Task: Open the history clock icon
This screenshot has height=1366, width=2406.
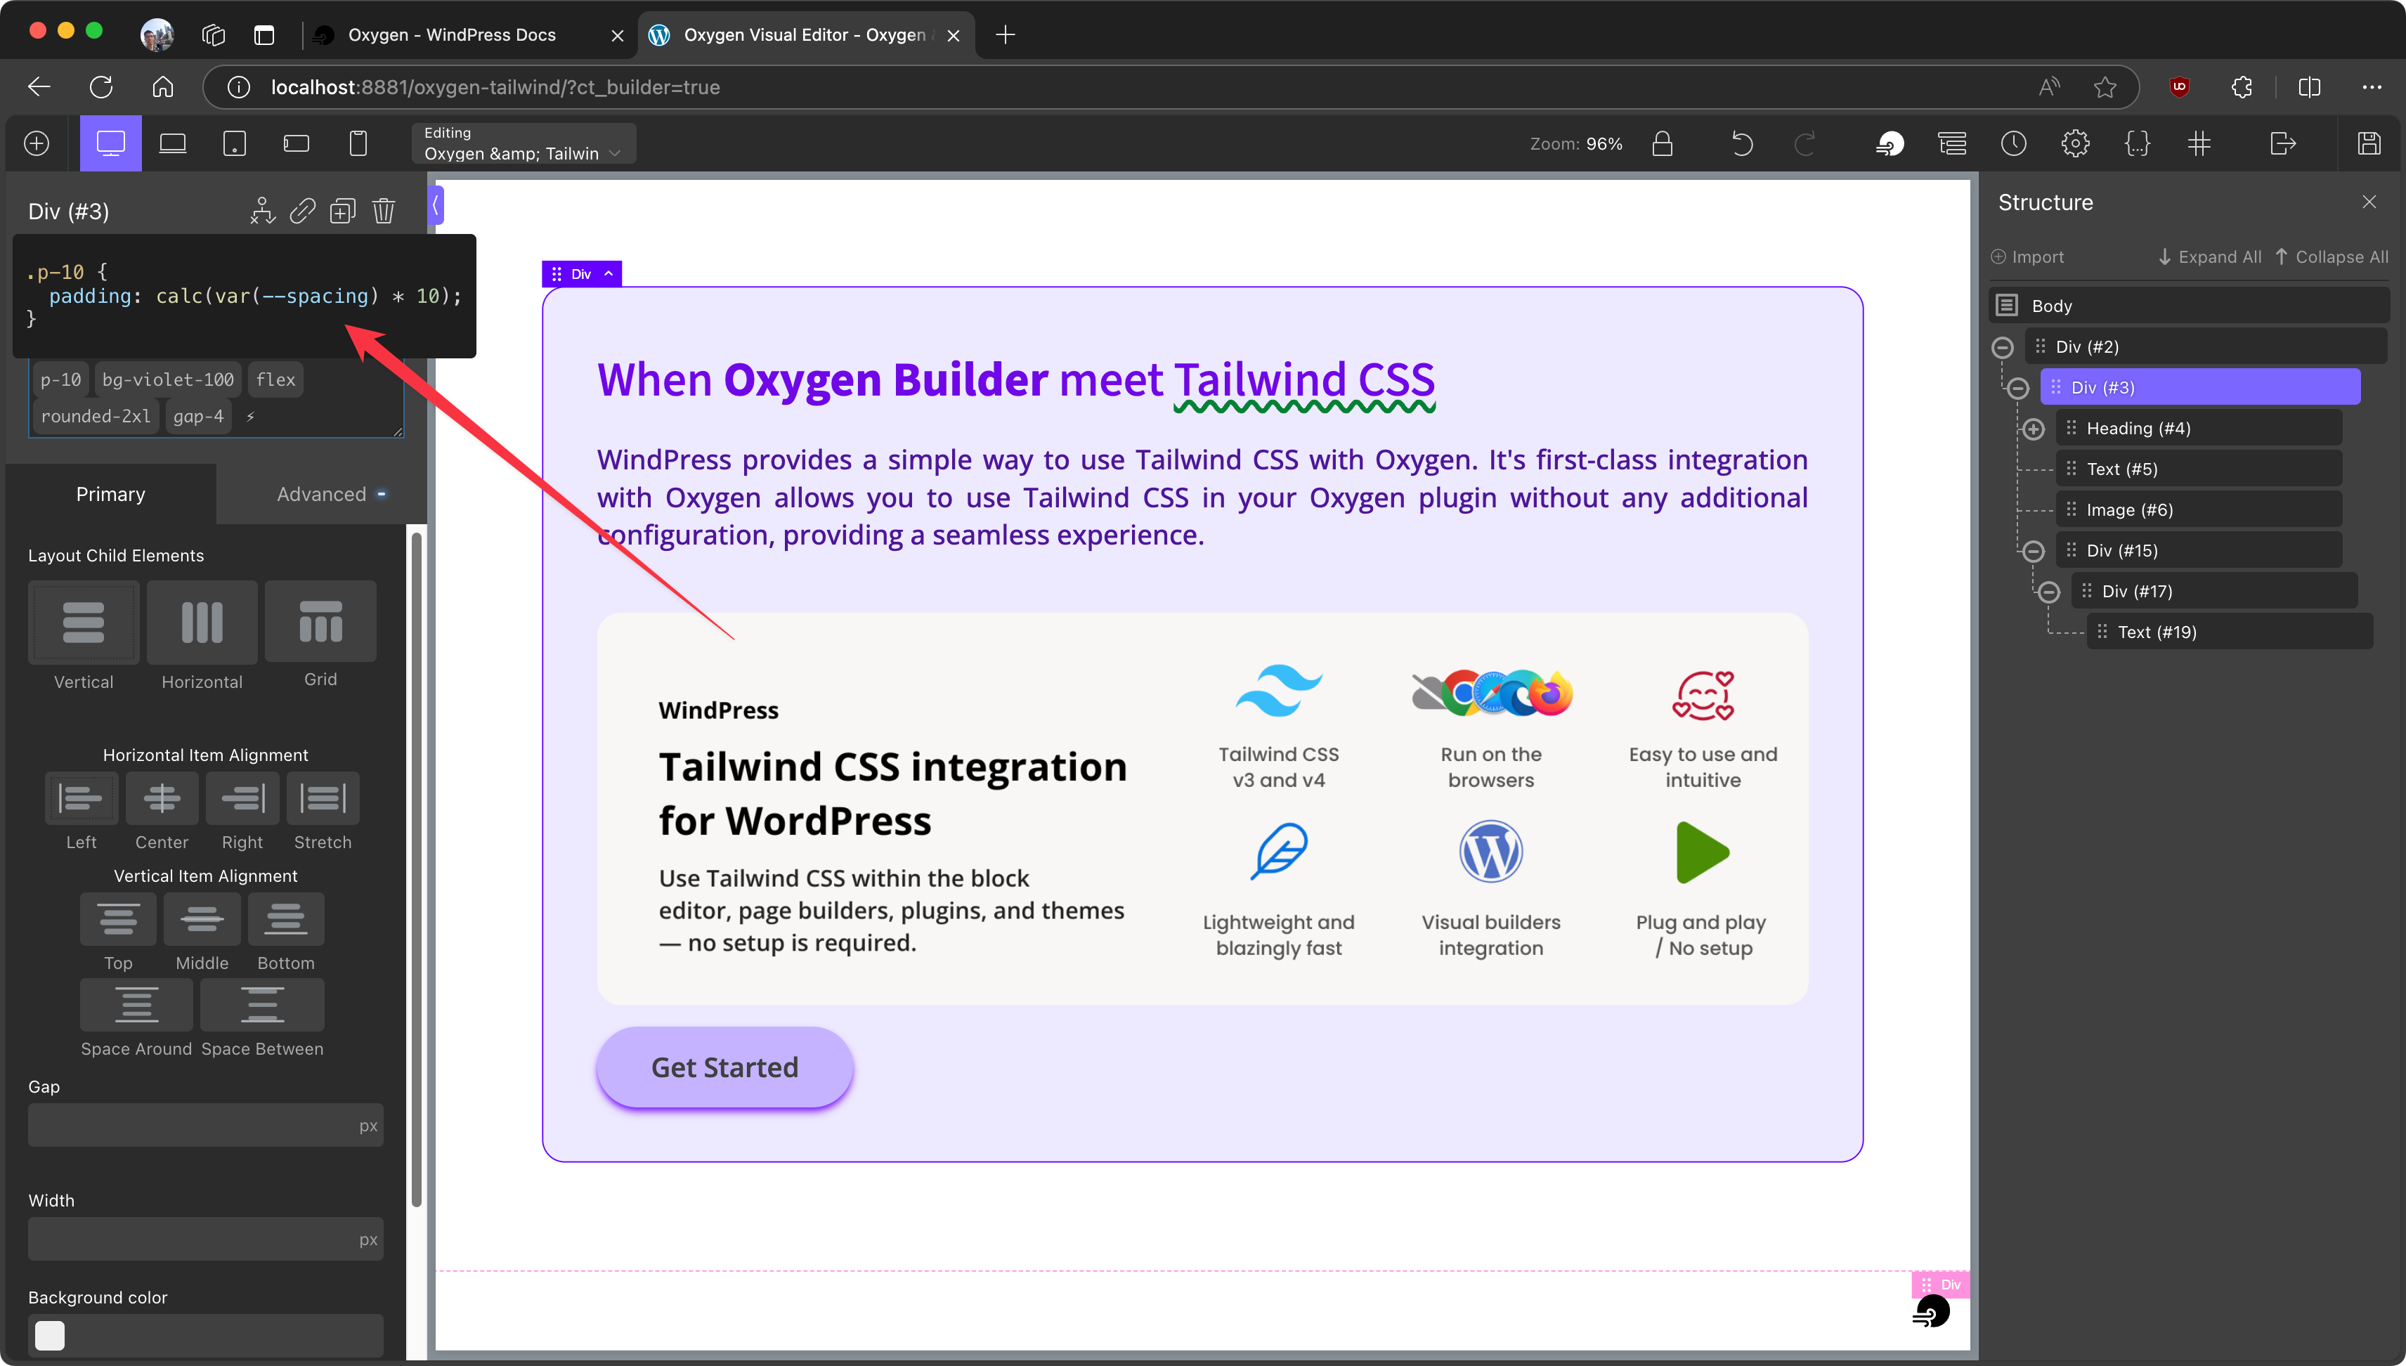Action: [2013, 143]
